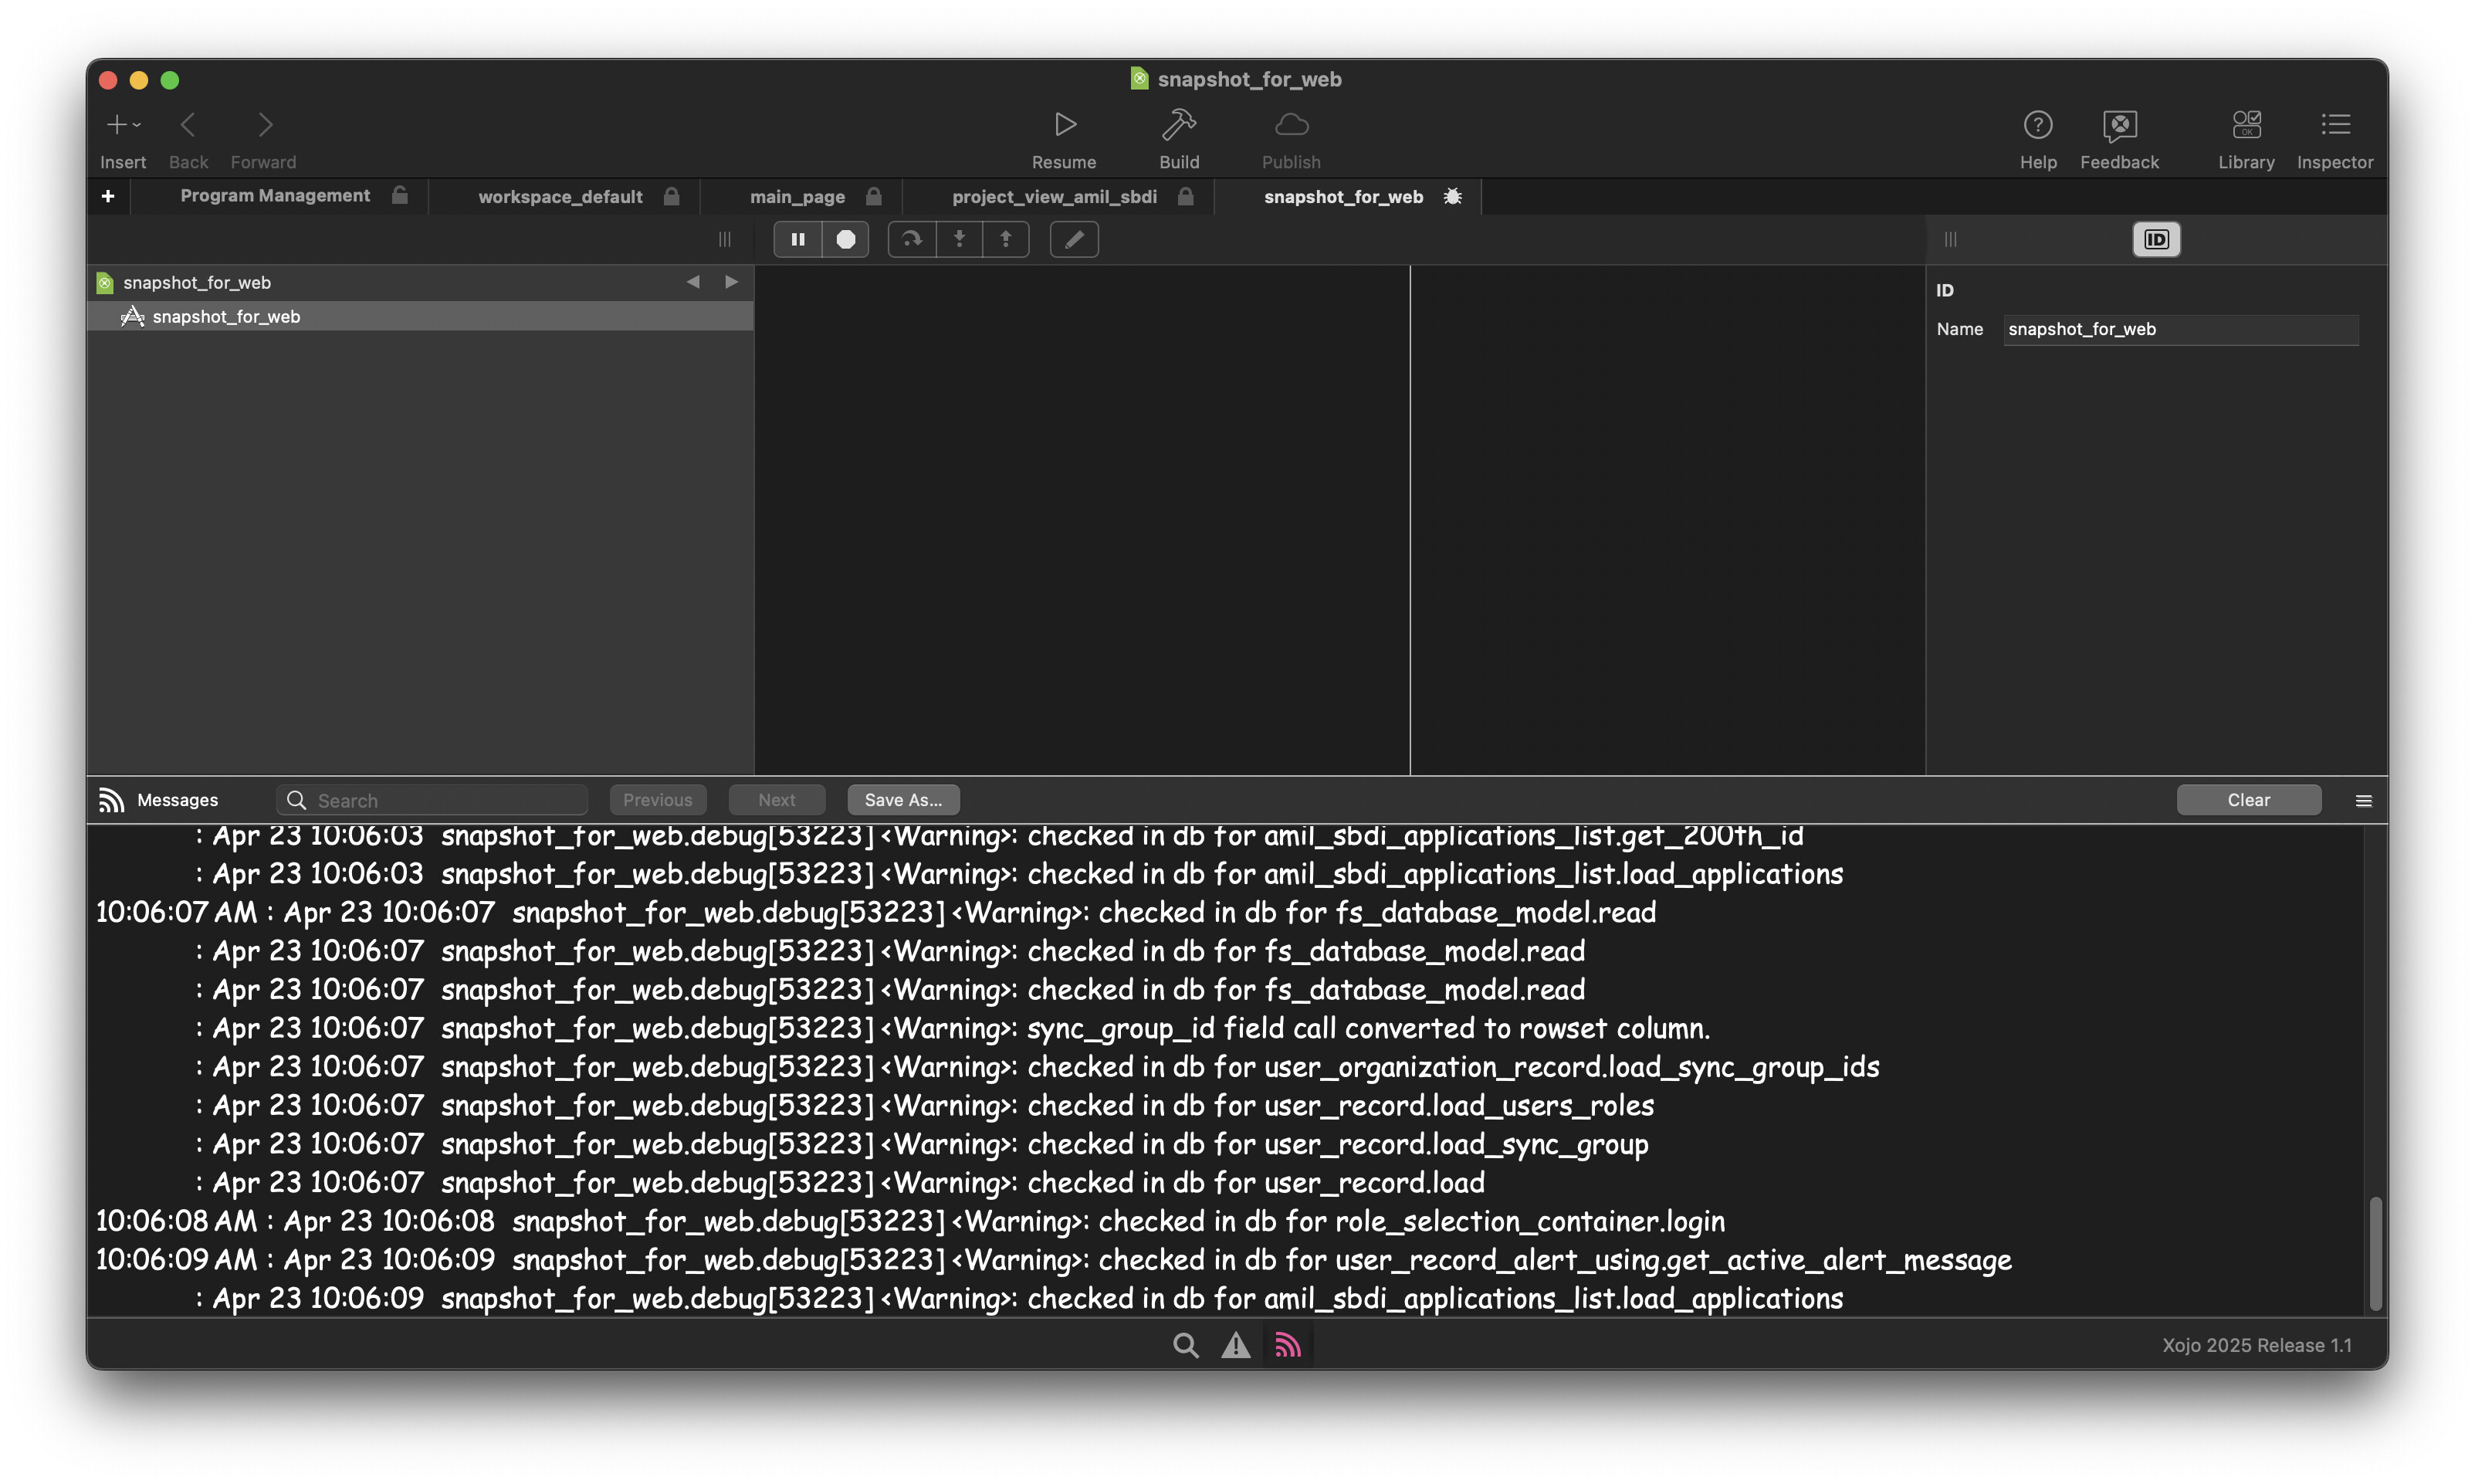The image size is (2475, 1484).
Task: Switch to the project_view_amil_sbdi tab
Action: click(x=1055, y=197)
